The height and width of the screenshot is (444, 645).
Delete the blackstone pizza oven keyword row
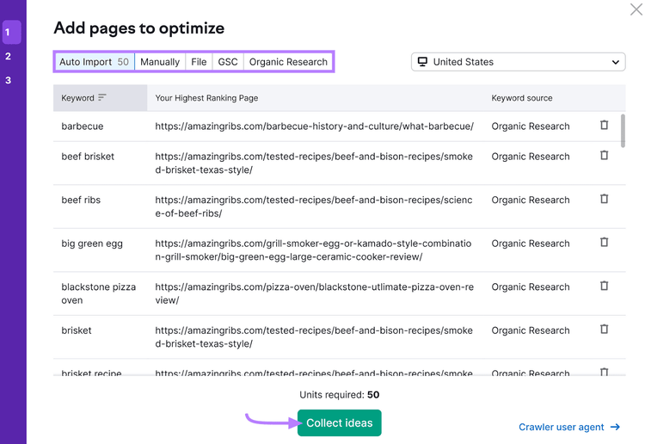(x=604, y=286)
